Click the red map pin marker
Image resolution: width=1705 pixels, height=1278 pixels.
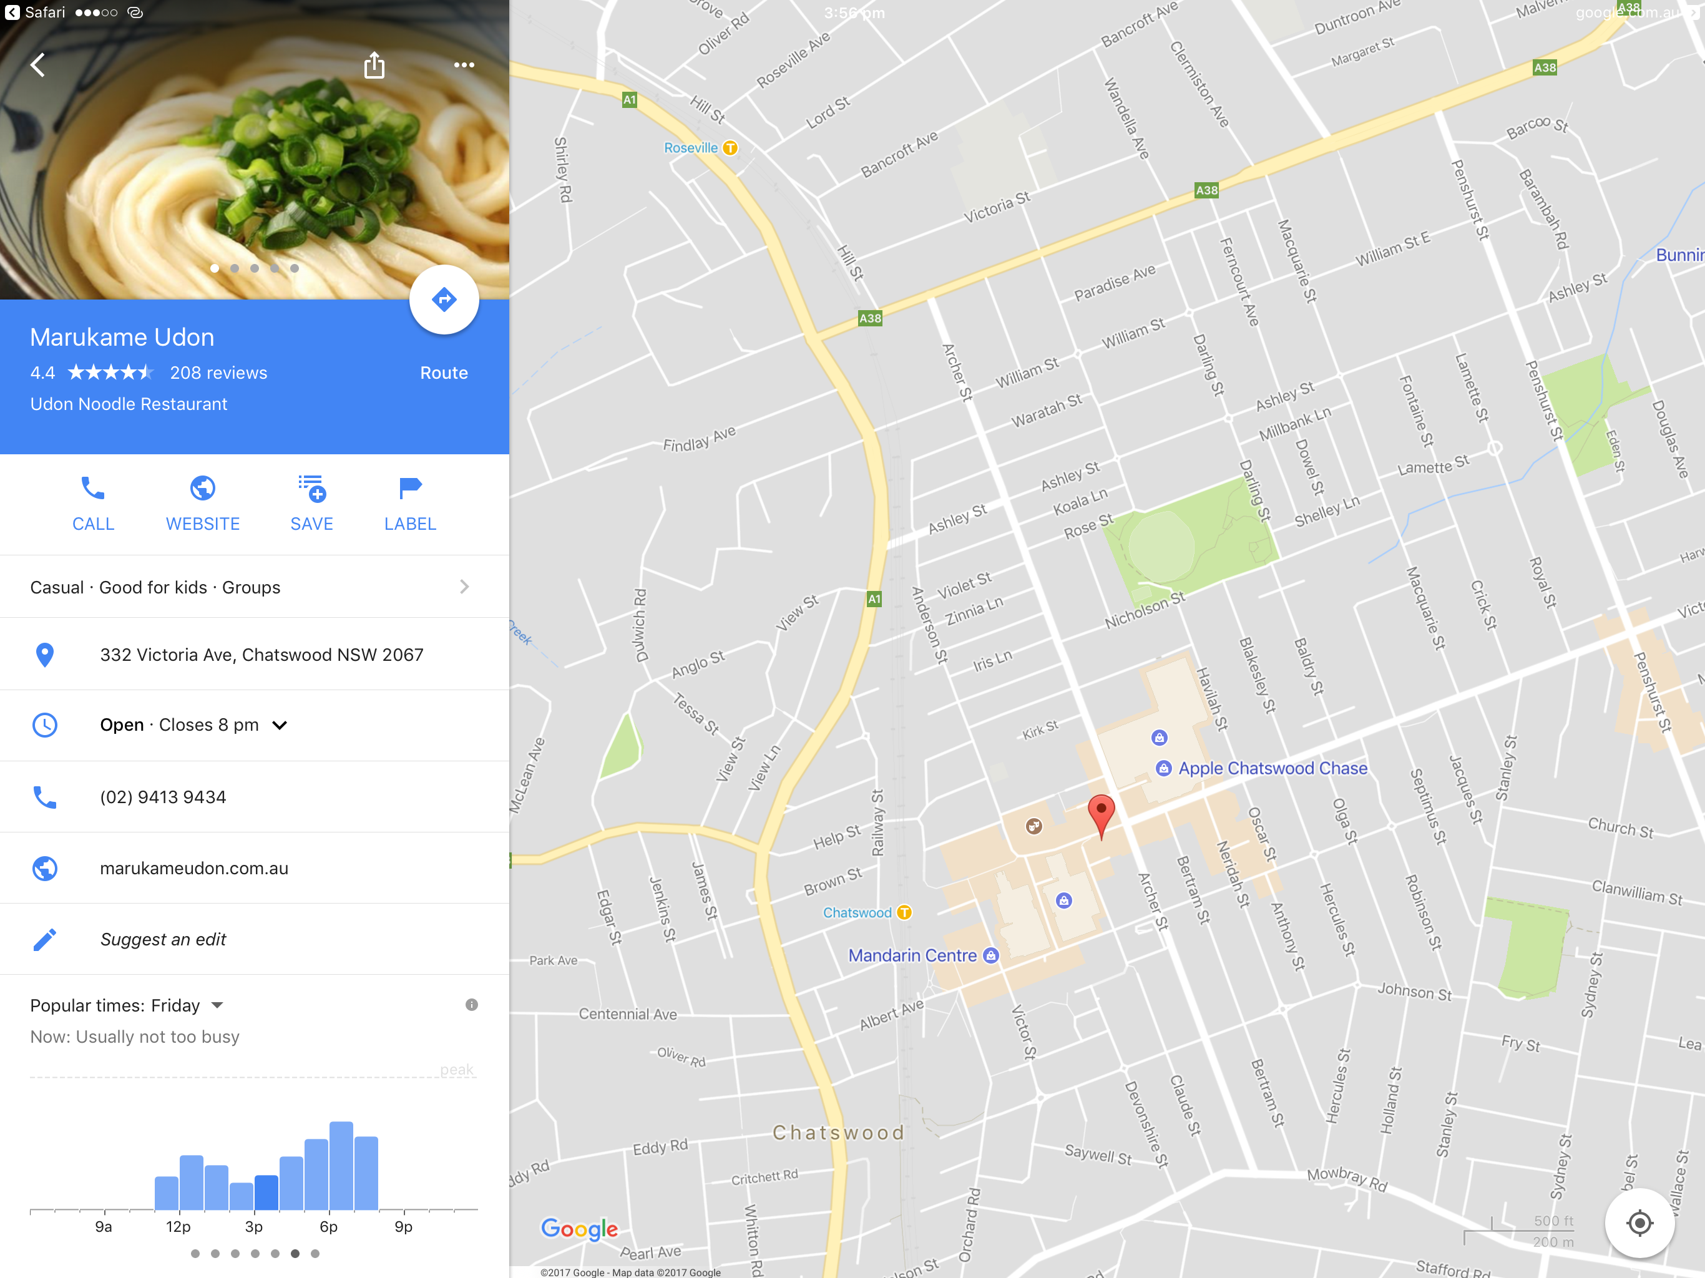pos(1102,816)
